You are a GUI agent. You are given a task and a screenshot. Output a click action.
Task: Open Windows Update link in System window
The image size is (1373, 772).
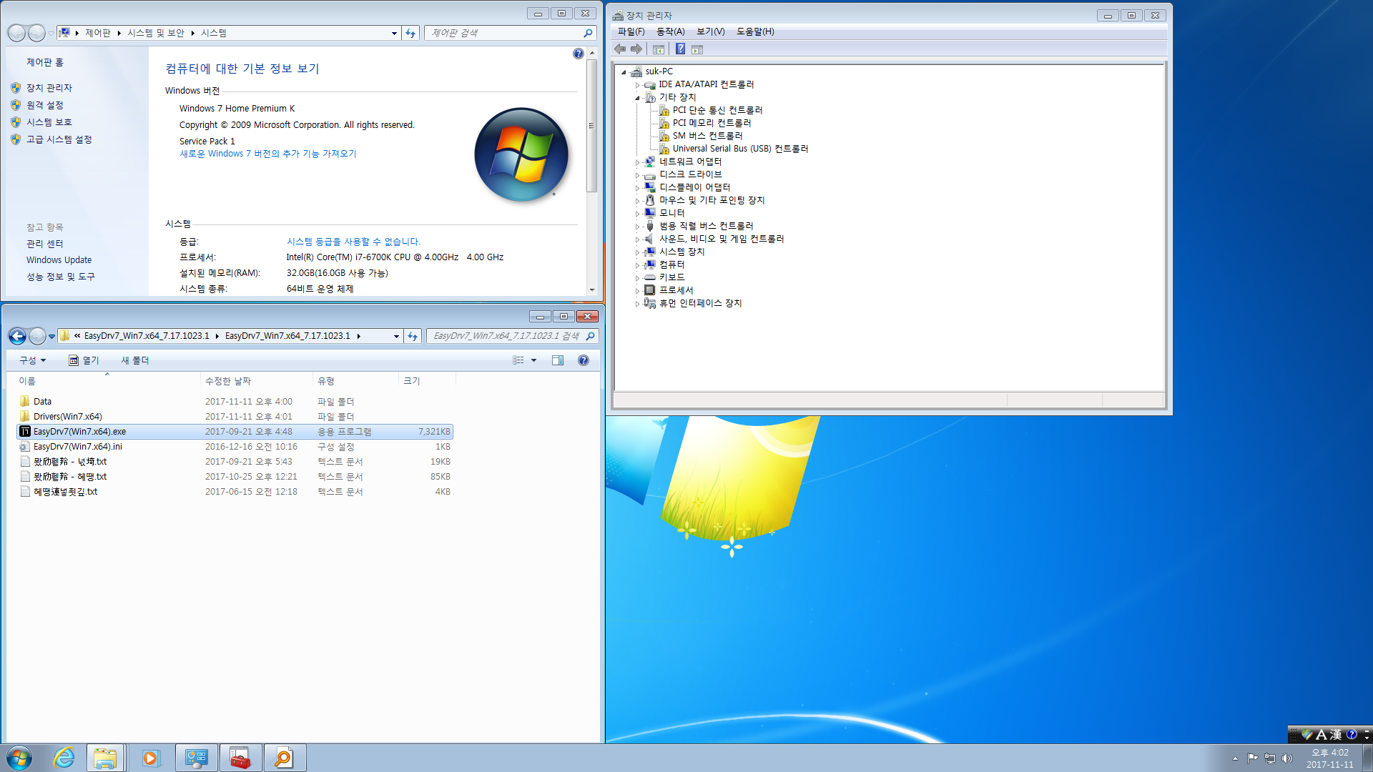point(59,260)
